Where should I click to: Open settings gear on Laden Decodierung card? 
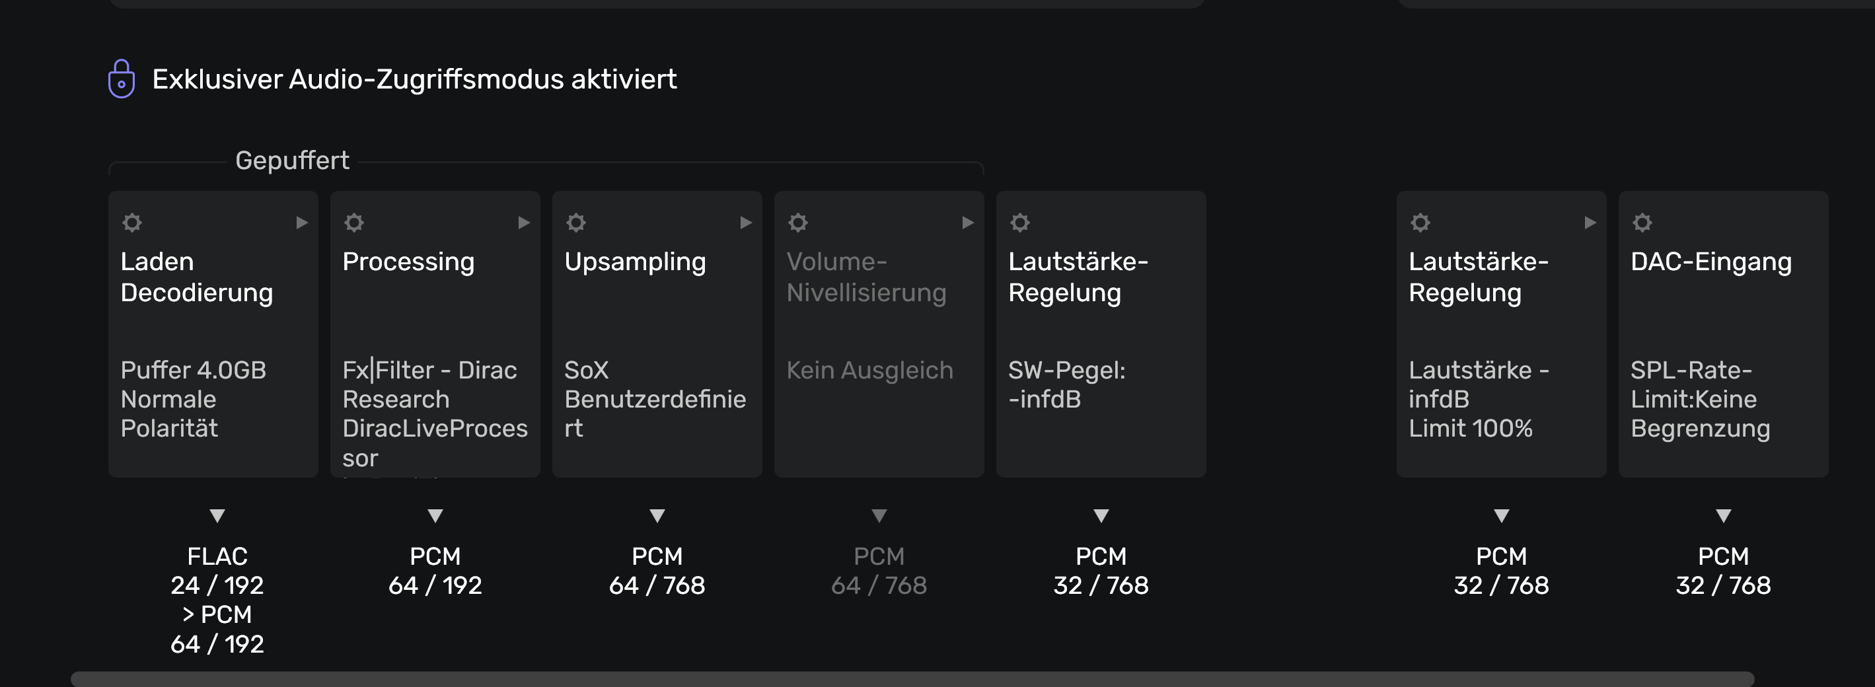tap(131, 223)
